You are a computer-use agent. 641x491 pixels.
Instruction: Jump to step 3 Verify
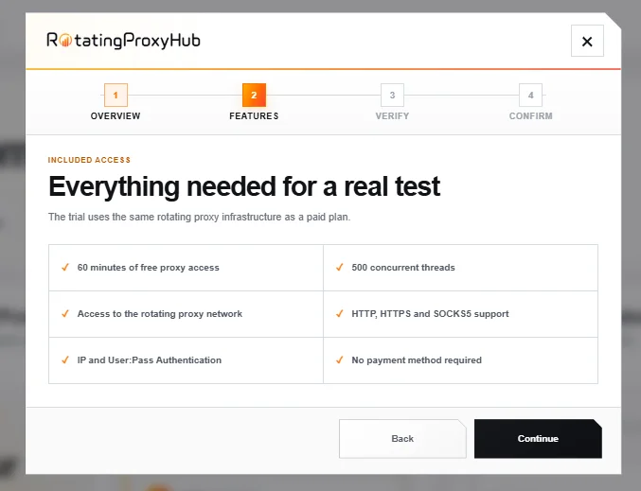point(392,96)
